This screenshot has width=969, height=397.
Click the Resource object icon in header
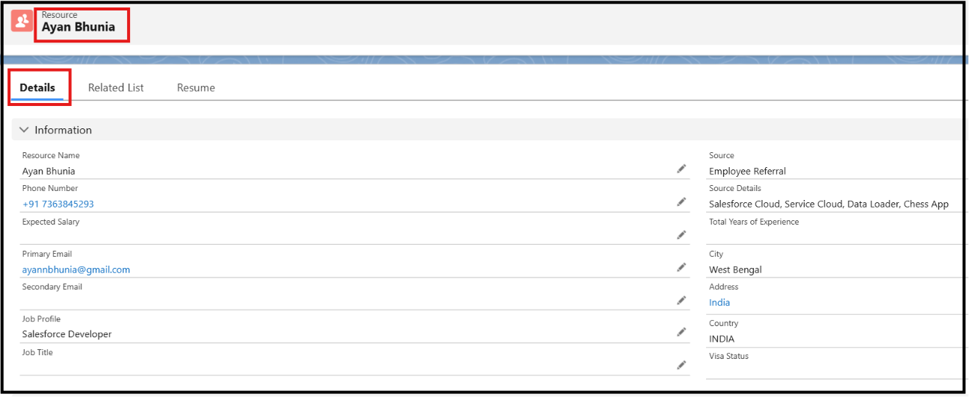pyautogui.click(x=22, y=21)
